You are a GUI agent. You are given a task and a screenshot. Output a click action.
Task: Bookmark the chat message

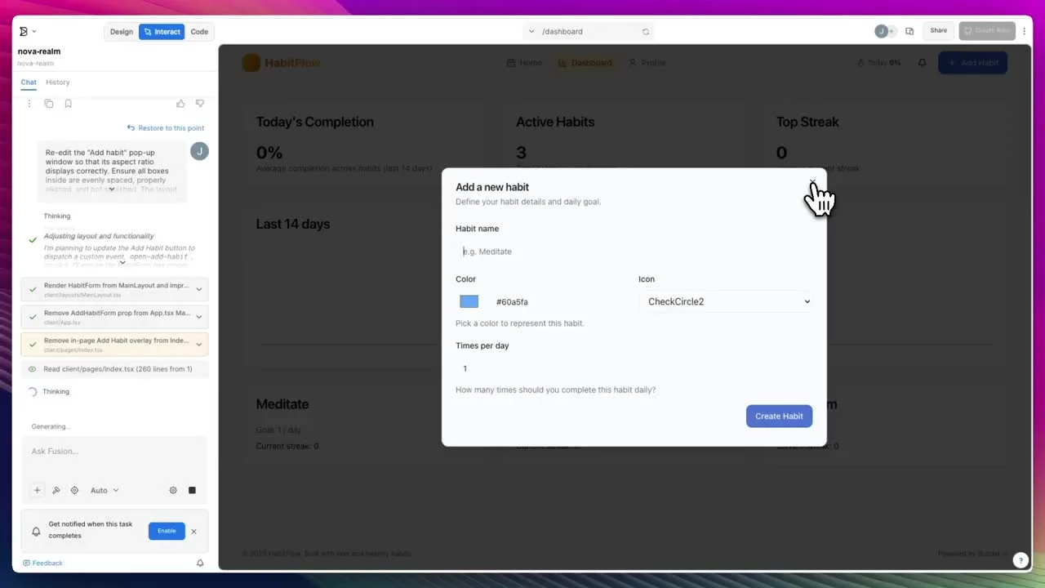point(69,104)
